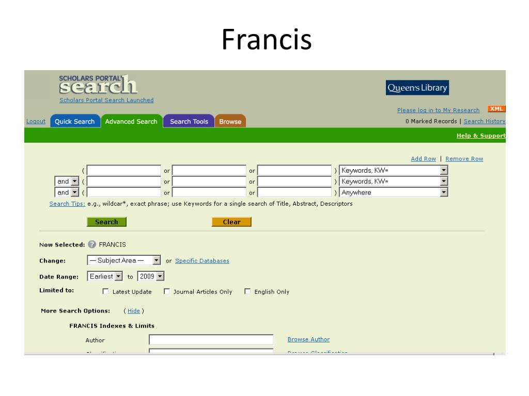Open second row 'and' operator dropdown
529x396 pixels.
click(x=67, y=181)
